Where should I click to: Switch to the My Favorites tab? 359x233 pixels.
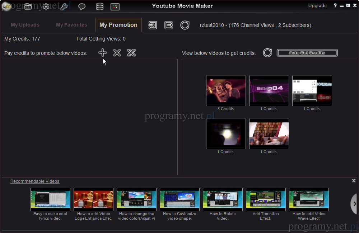[x=71, y=25]
